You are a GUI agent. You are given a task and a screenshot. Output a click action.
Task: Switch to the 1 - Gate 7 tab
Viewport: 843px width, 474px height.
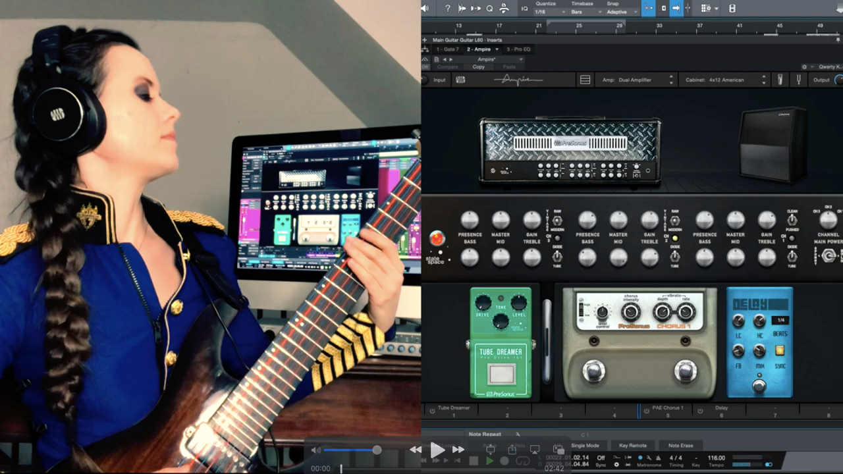[447, 49]
